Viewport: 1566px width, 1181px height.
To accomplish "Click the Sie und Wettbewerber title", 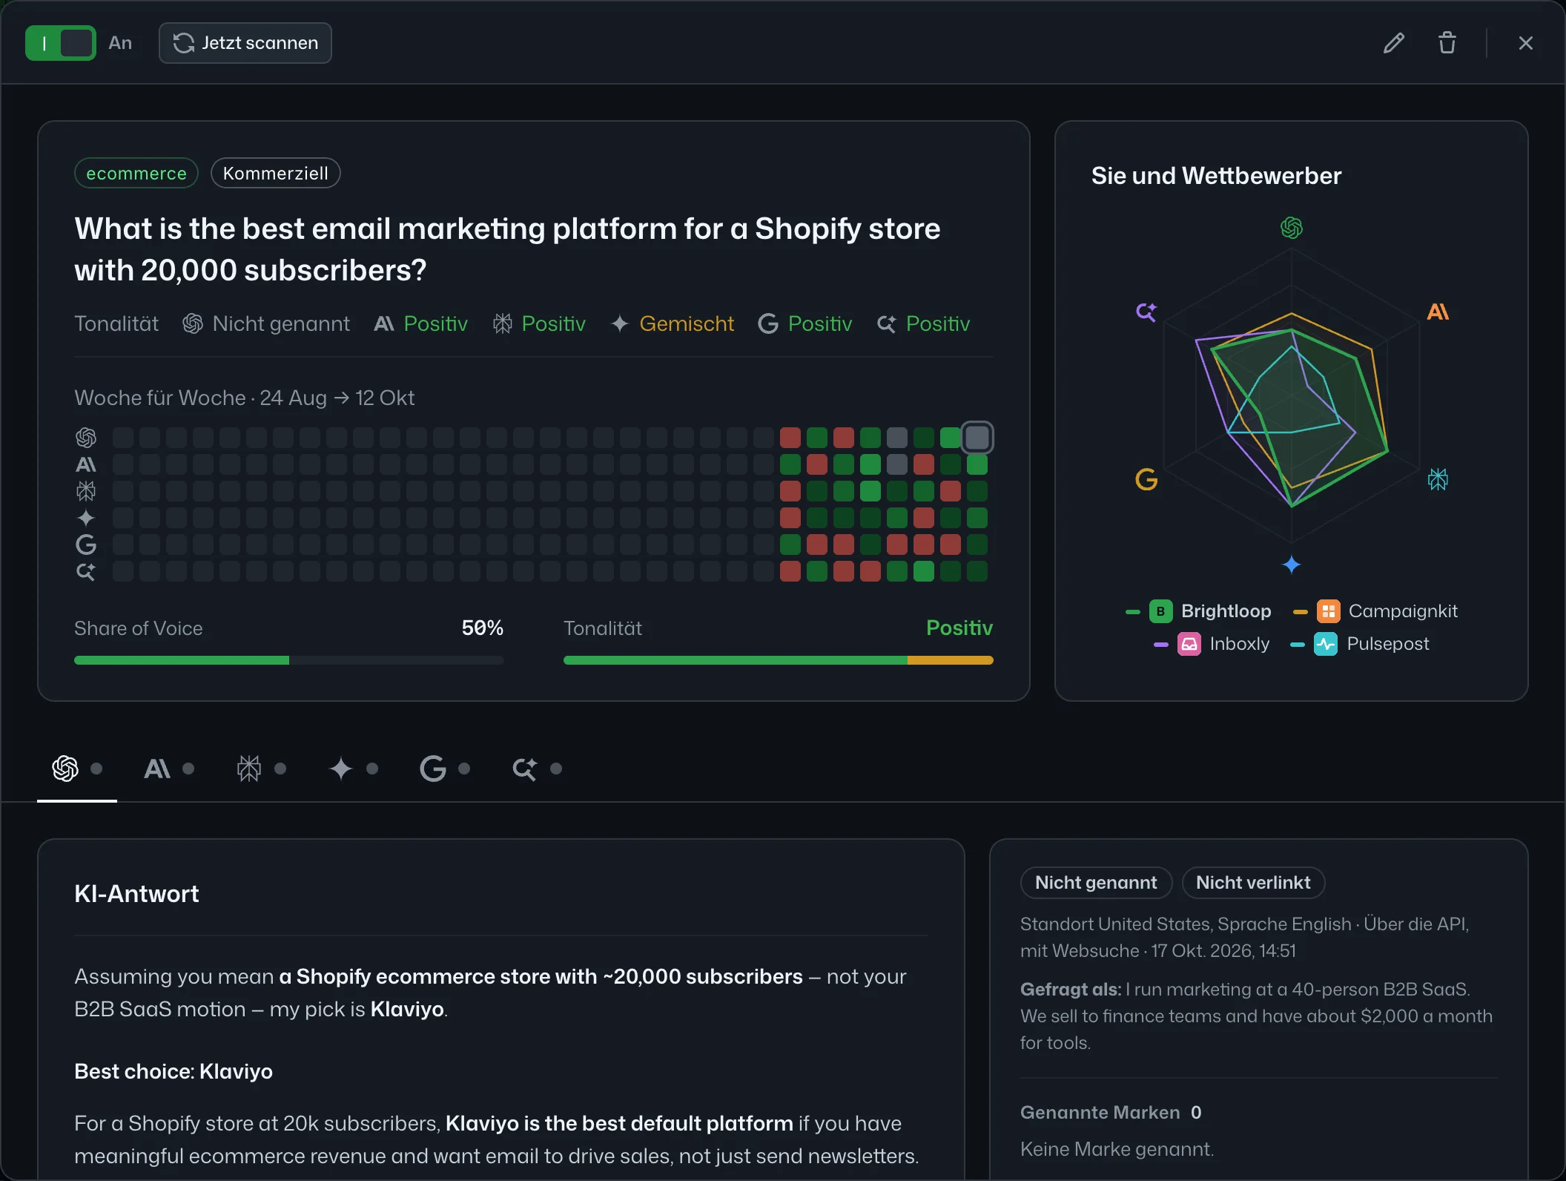I will tap(1216, 176).
